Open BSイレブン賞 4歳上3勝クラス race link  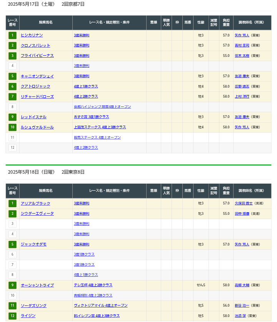(x=97, y=315)
